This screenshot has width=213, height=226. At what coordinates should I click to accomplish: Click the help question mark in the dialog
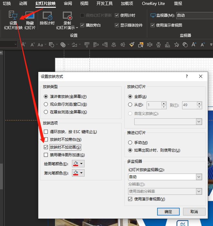[x=187, y=76]
